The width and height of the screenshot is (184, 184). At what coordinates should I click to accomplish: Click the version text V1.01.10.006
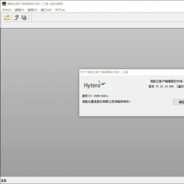[x=165, y=86]
